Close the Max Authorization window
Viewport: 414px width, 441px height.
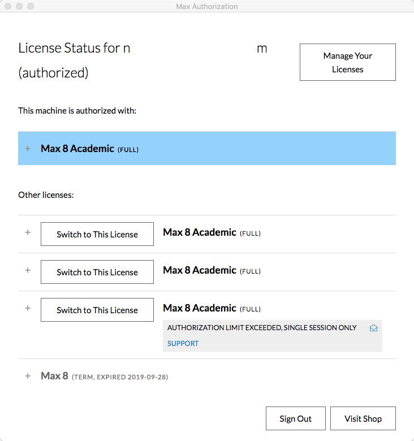(x=8, y=6)
